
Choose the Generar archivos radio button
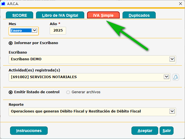(68, 92)
